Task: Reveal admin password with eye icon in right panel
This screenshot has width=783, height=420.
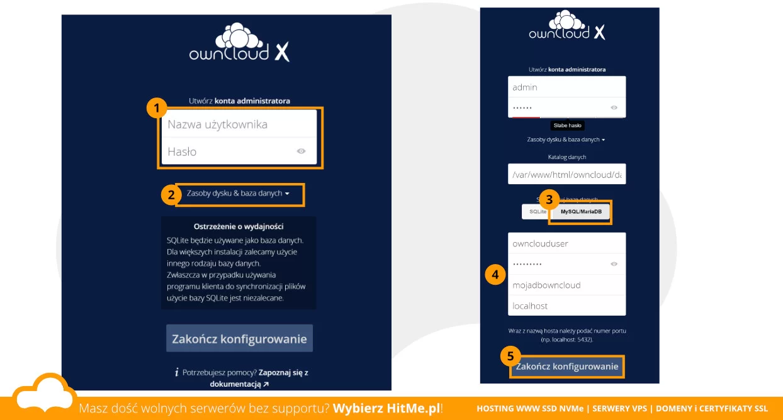Action: pos(614,108)
